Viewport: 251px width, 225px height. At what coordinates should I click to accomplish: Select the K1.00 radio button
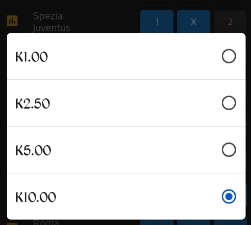[x=229, y=56]
